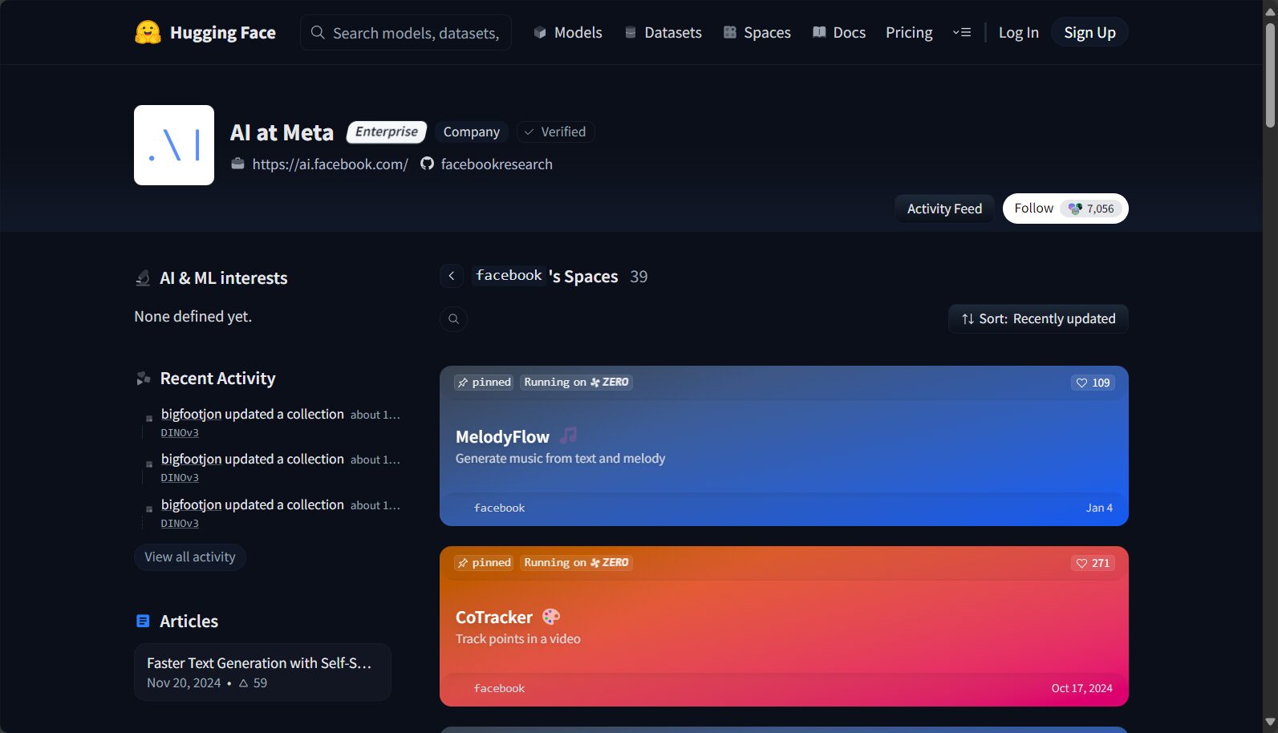Click the AI & ML interests icon
This screenshot has height=733, width=1278.
[x=143, y=278]
